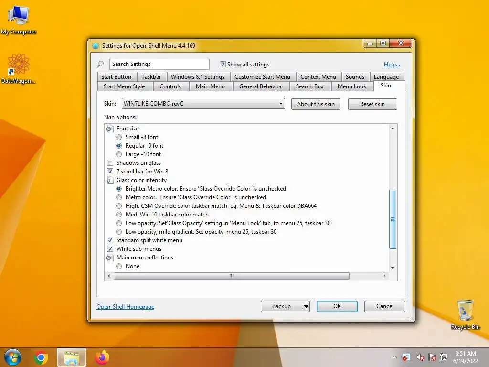This screenshot has height=367, width=489.
Task: Open the Help link
Action: point(392,65)
